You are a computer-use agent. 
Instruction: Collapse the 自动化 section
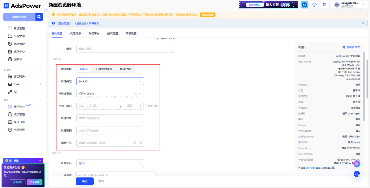click(x=40, y=70)
